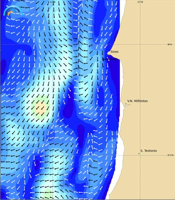Click the green Sines location marker
The image size is (175, 200).
[108, 54]
